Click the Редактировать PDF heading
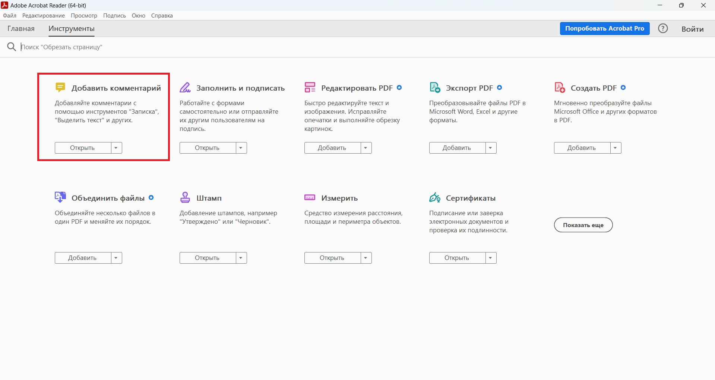The width and height of the screenshot is (715, 380). point(357,88)
